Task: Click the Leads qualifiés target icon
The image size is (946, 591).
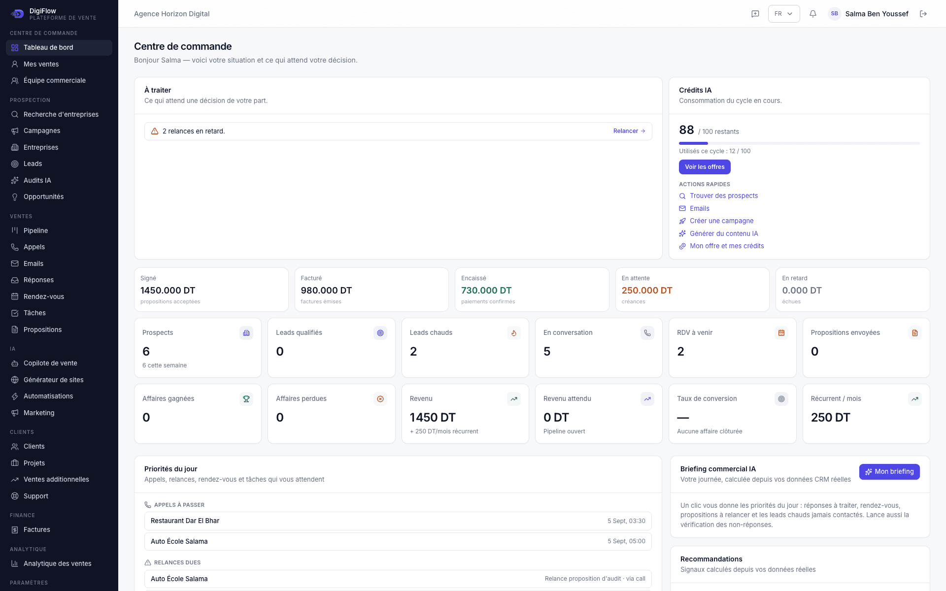Action: pos(380,333)
